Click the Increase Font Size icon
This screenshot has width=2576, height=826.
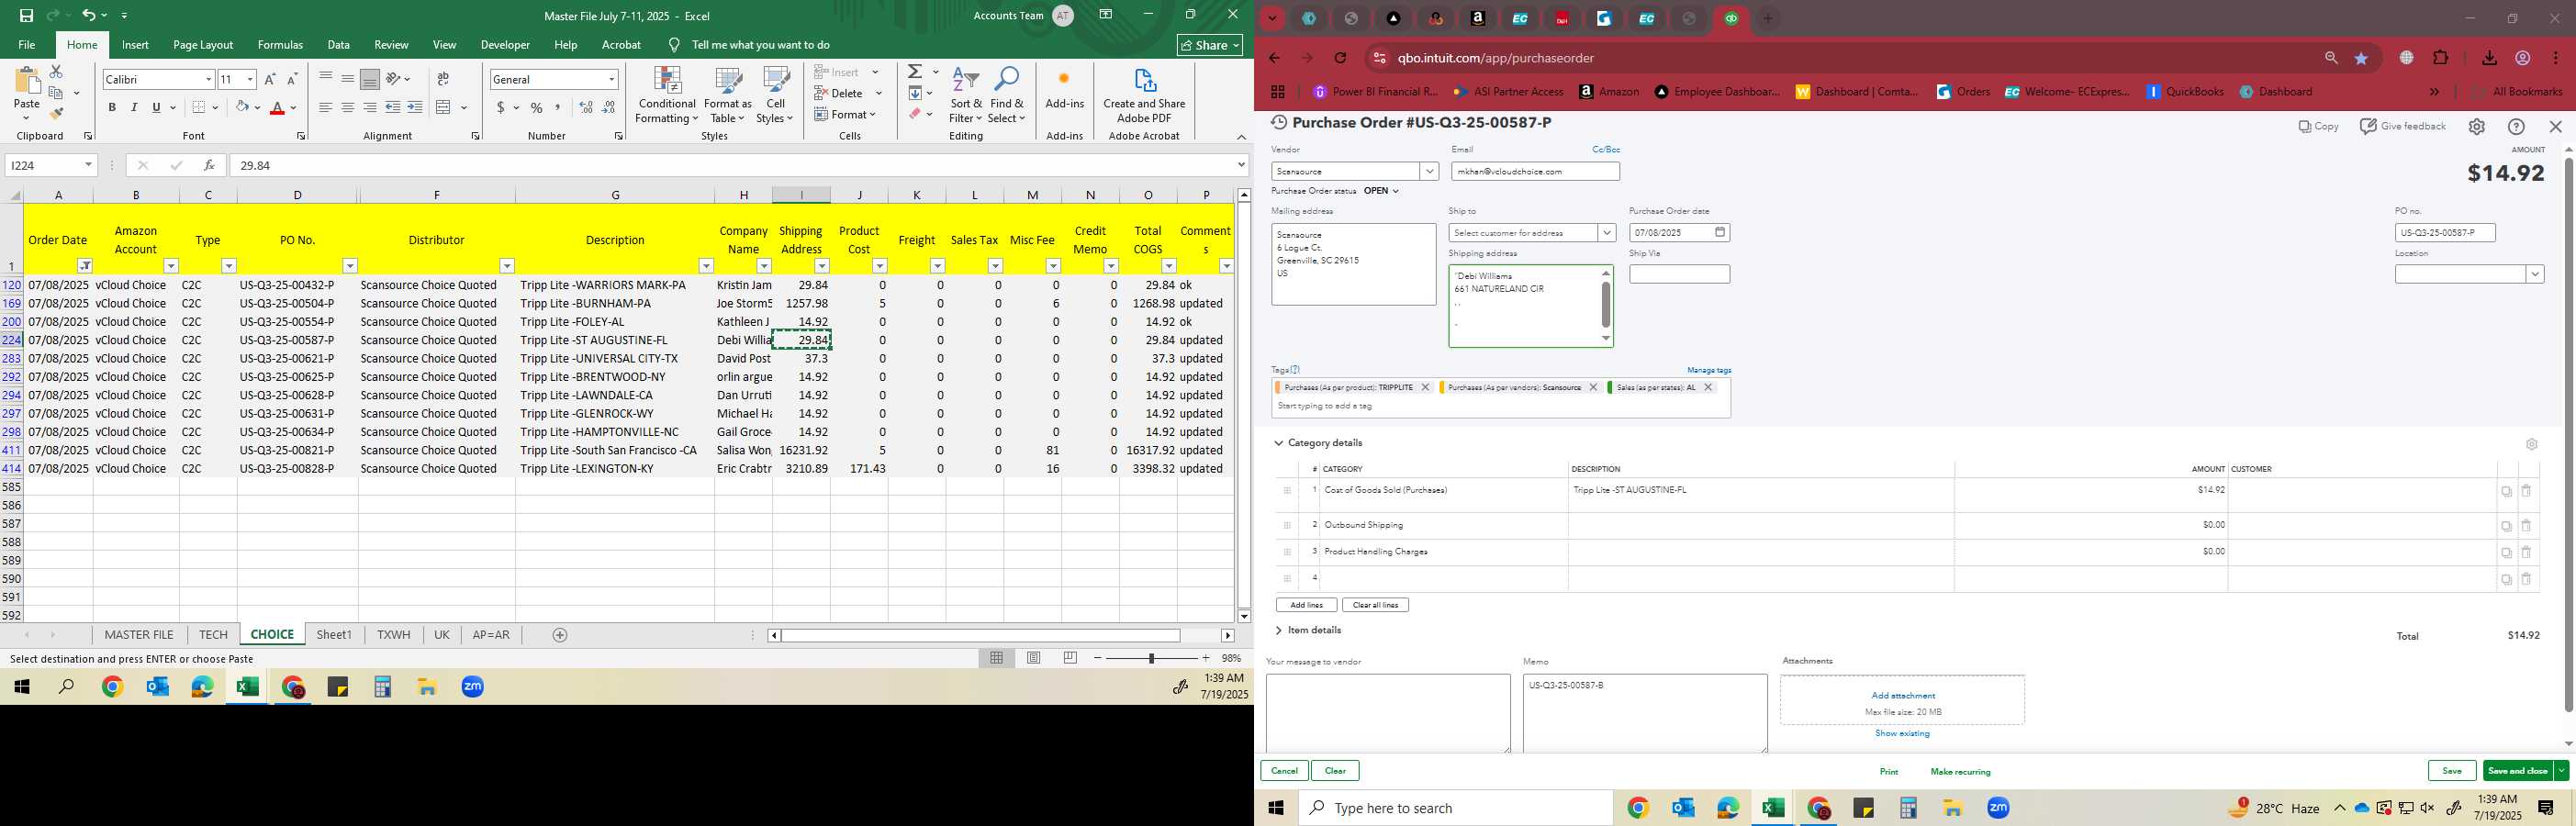270,79
